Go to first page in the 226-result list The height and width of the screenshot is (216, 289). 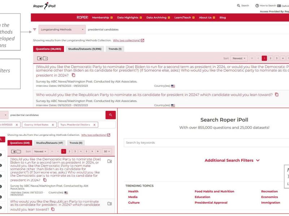point(52,151)
